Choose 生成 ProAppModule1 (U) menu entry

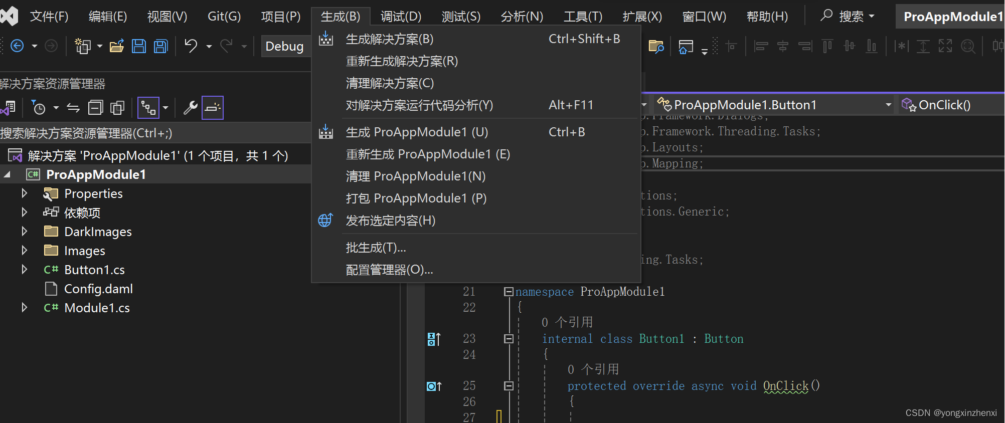[x=476, y=132]
